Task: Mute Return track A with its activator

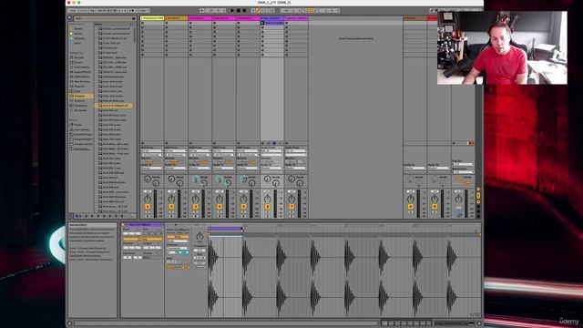Action: click(411, 207)
